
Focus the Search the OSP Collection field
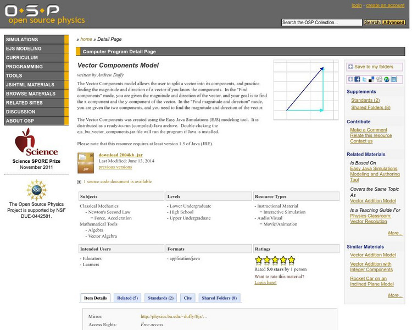click(x=322, y=23)
